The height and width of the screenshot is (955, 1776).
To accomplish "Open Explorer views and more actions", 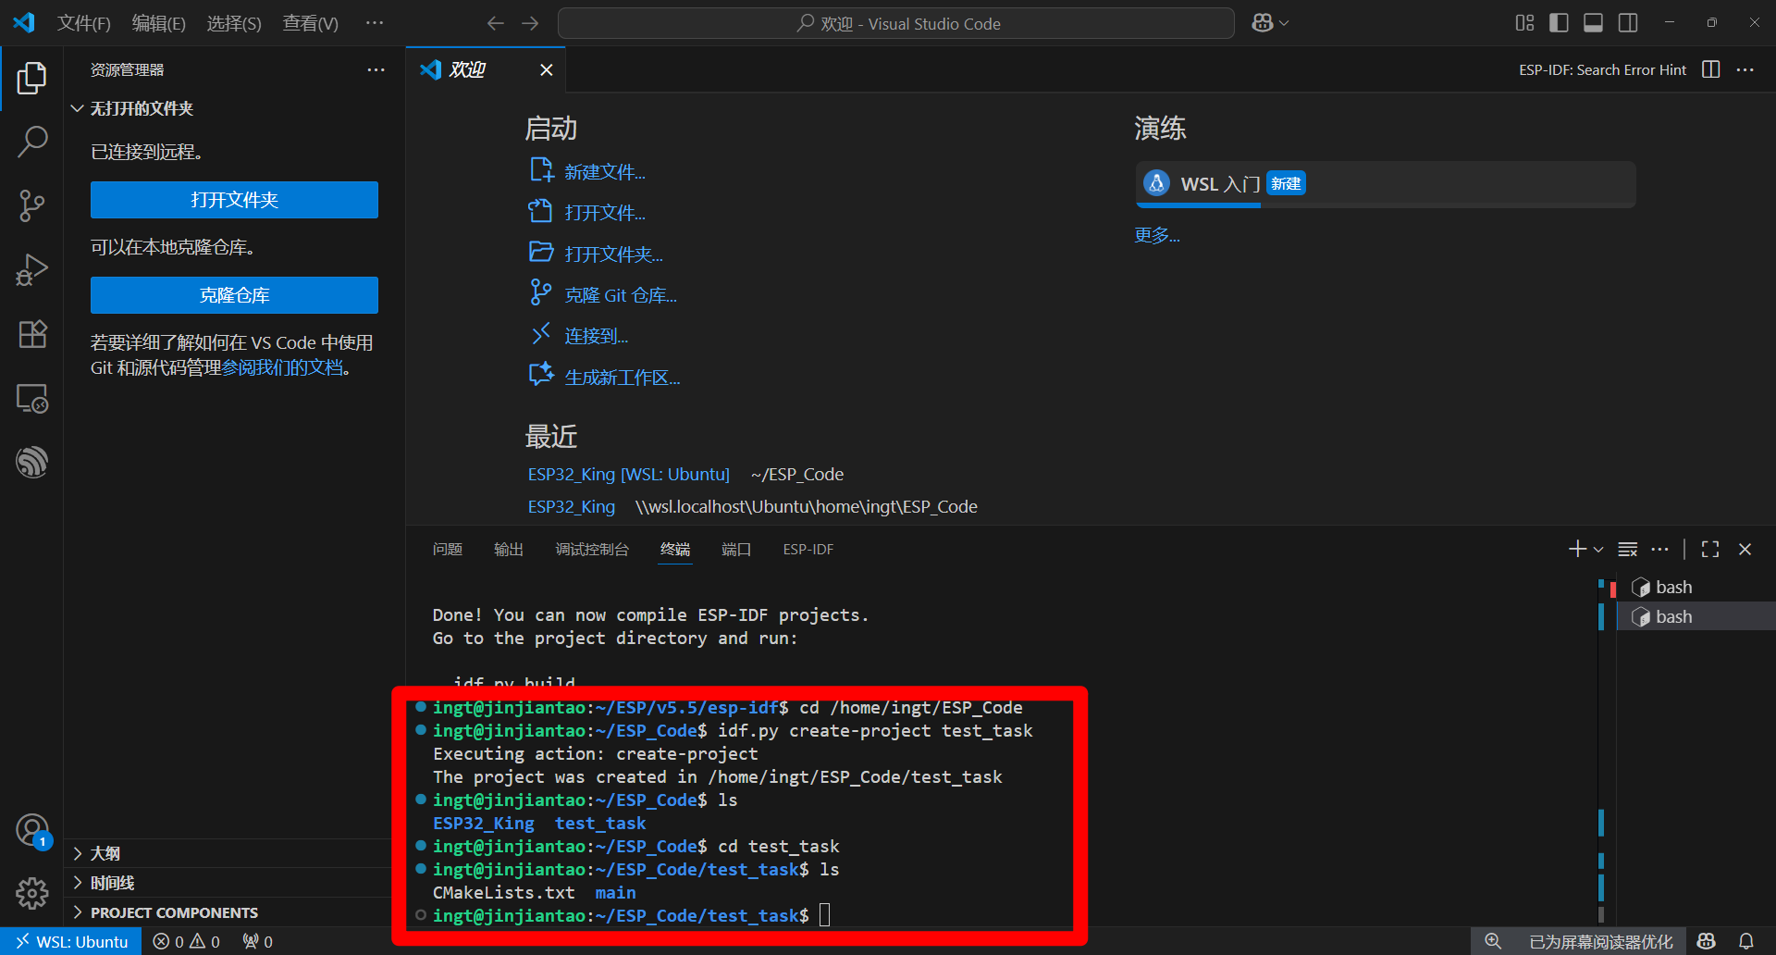I will 376,69.
